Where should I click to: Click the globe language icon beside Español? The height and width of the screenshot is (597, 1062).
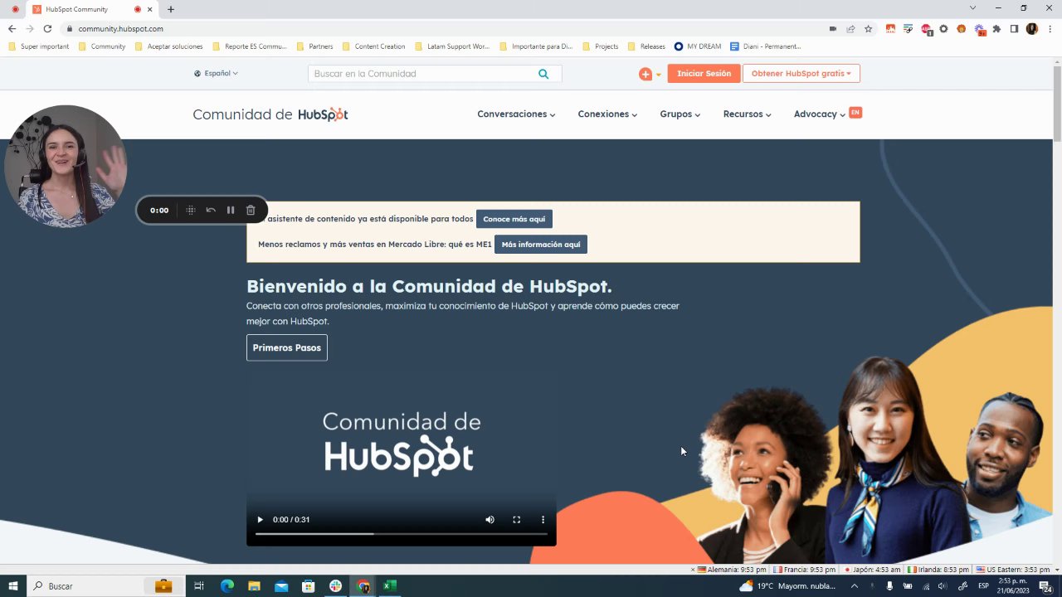[197, 73]
